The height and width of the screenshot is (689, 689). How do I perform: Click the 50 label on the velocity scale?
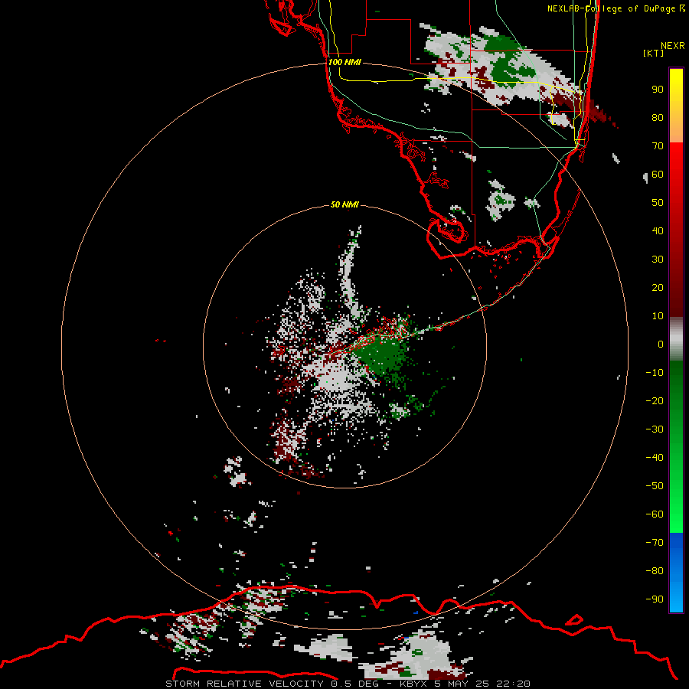[658, 203]
